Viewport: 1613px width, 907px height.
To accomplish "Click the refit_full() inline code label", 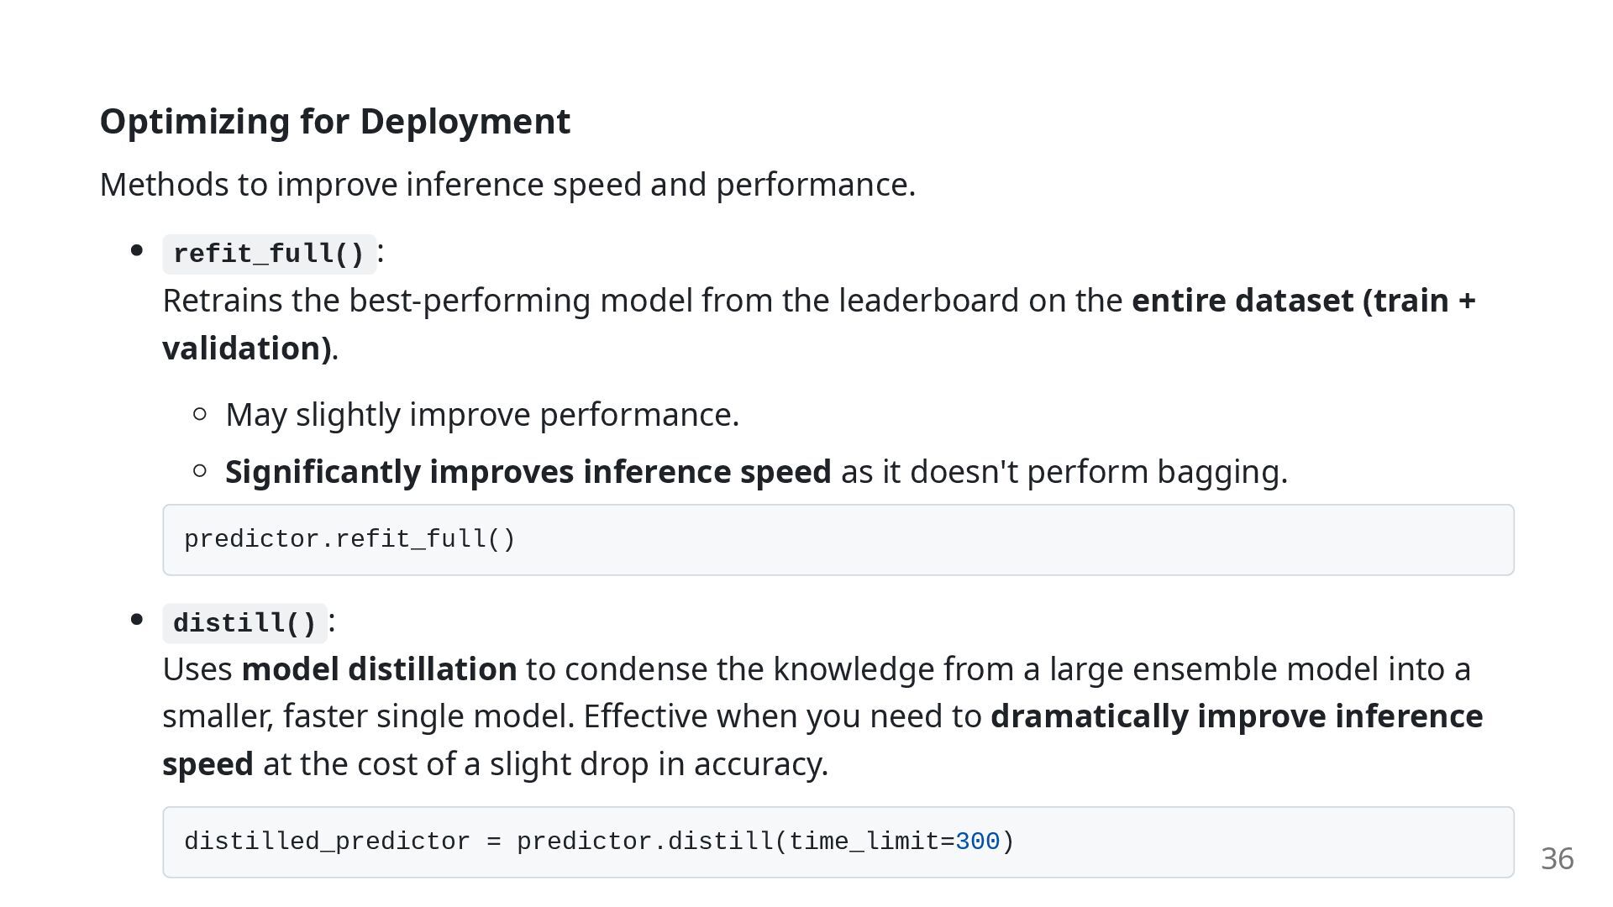I will [269, 254].
